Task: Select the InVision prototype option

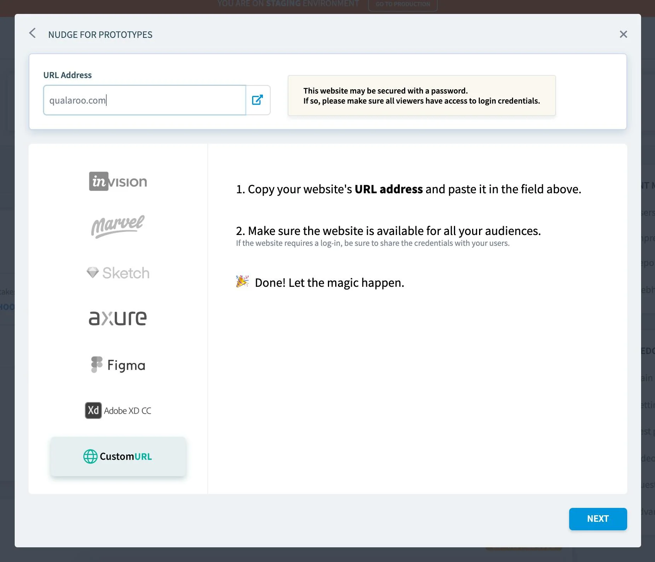Action: [118, 181]
